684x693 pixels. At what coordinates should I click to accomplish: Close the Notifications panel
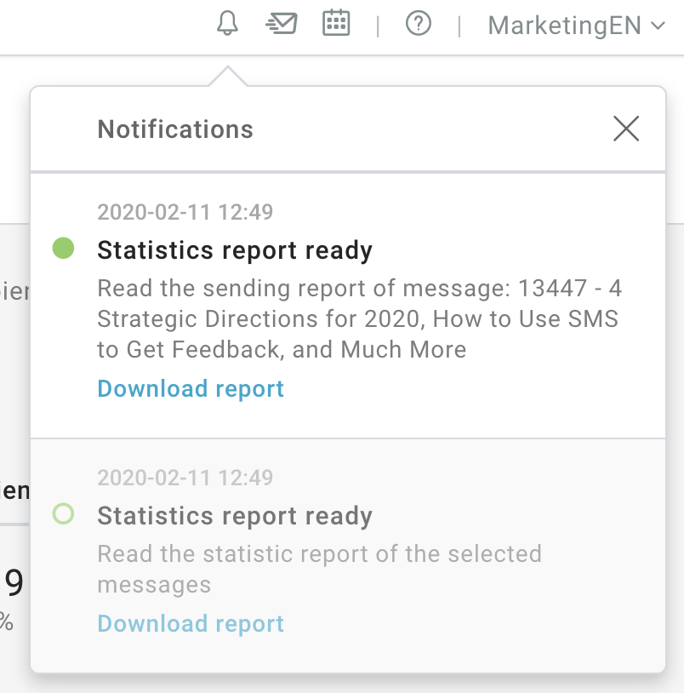(x=626, y=129)
